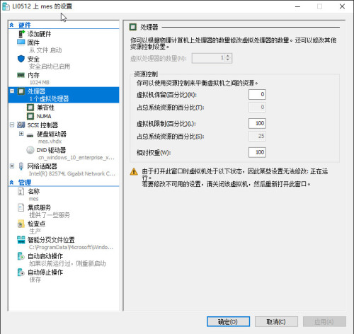
Task: Select NUMA under 处理器
Action: coord(44,116)
